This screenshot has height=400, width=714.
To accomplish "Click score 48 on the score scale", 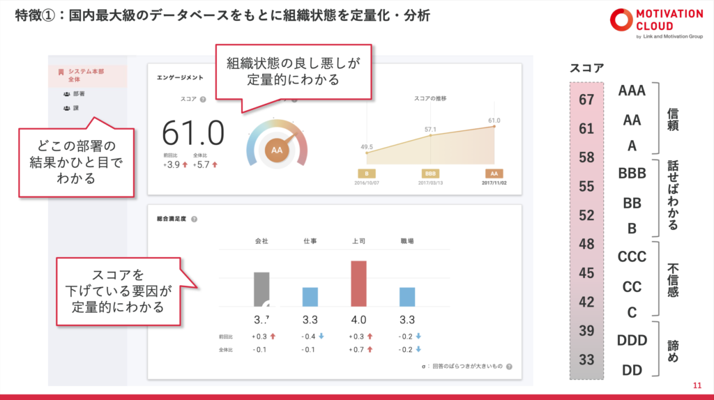I will pyautogui.click(x=586, y=245).
